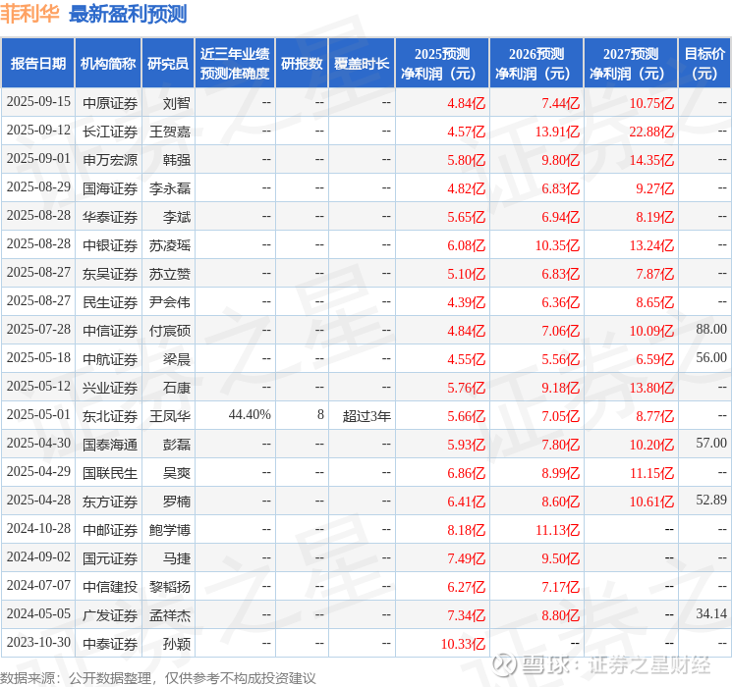
Task: Click value 6.86亿
Action: tap(466, 473)
